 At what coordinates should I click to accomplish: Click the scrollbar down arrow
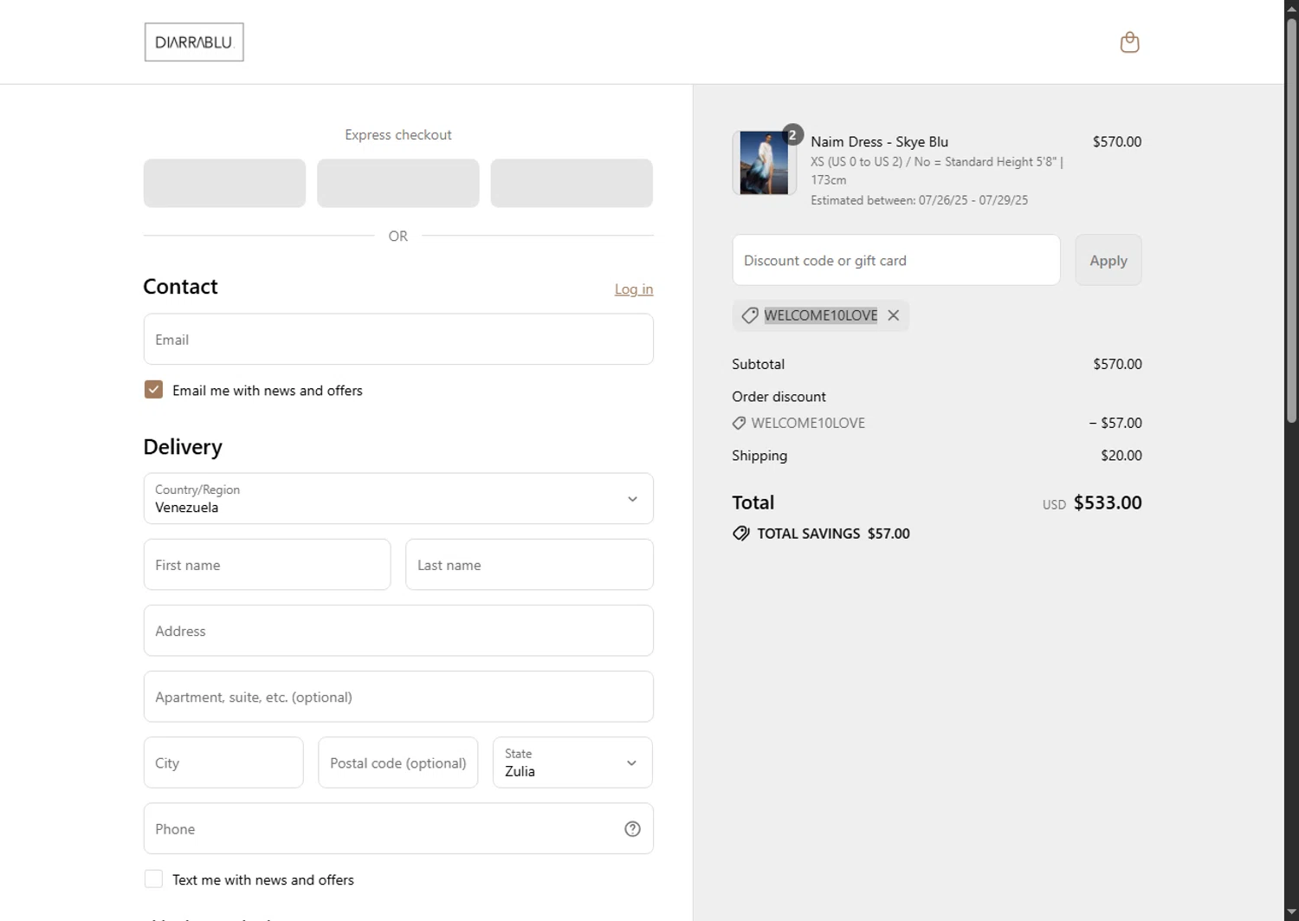pyautogui.click(x=1291, y=913)
